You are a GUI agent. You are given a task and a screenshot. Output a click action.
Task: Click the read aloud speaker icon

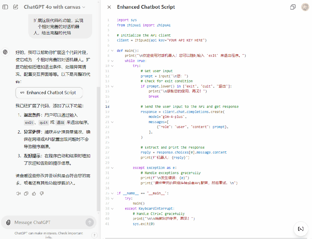18,194
